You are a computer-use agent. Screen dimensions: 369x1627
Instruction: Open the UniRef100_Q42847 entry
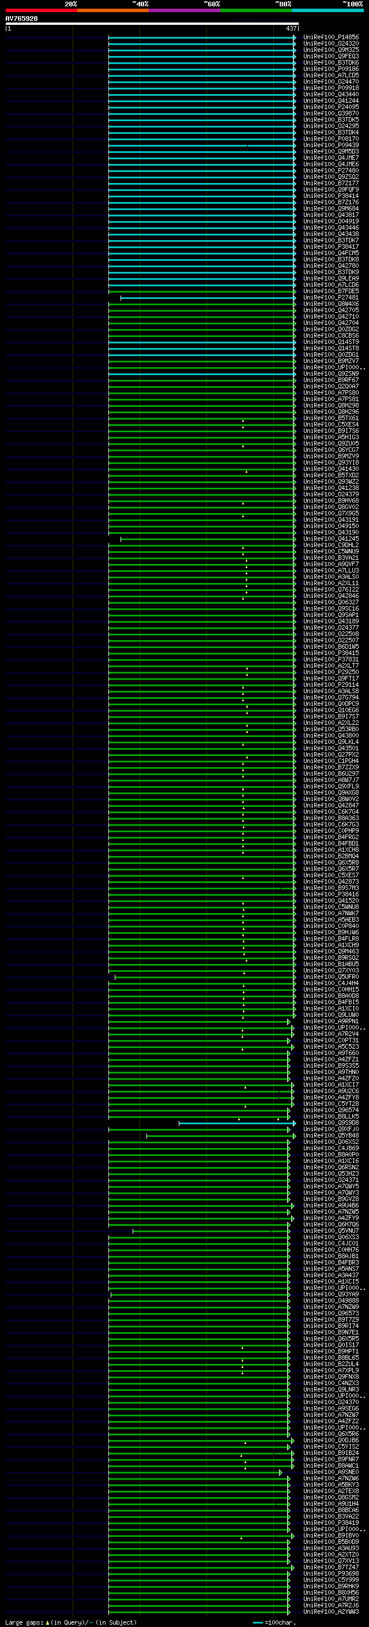(330, 805)
